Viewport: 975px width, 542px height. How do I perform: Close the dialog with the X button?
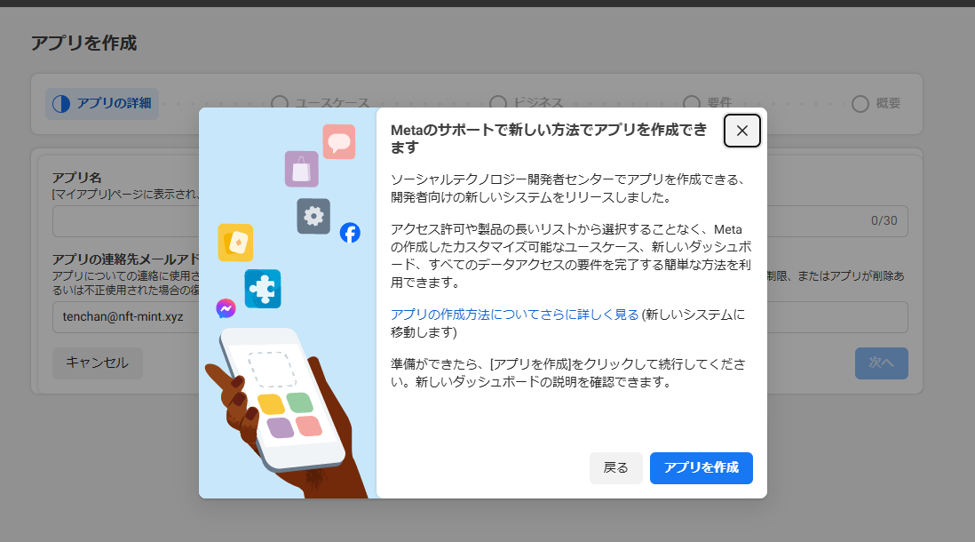741,131
